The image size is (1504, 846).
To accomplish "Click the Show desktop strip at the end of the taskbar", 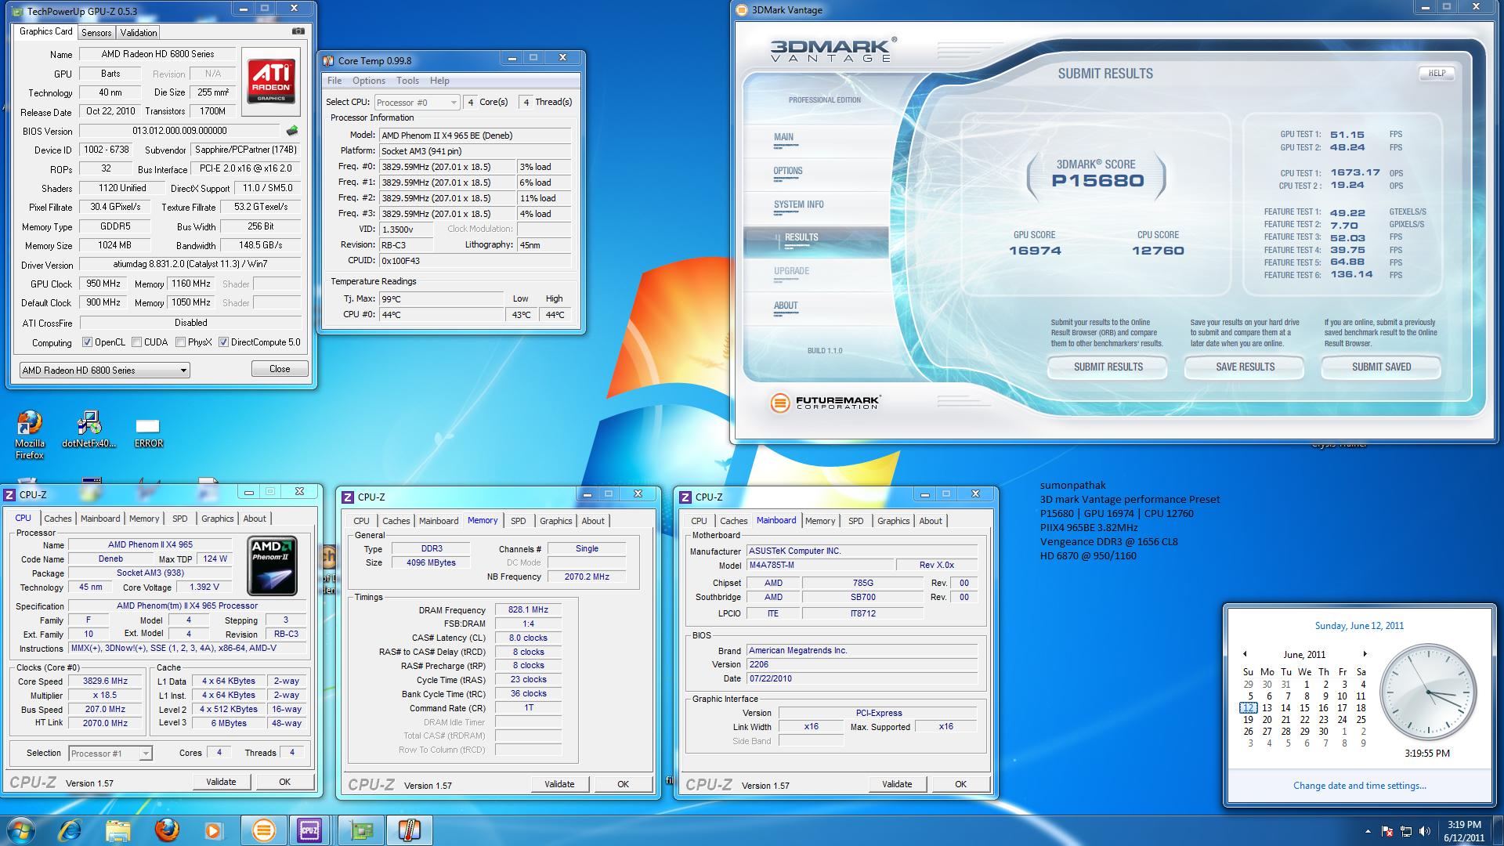I will [x=1498, y=830].
